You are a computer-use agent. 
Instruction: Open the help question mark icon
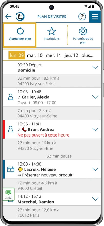[82, 16]
